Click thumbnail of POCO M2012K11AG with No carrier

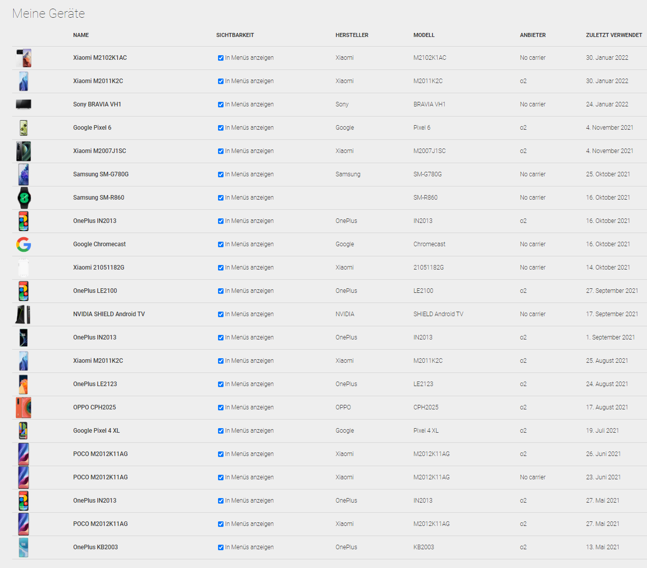(x=24, y=477)
